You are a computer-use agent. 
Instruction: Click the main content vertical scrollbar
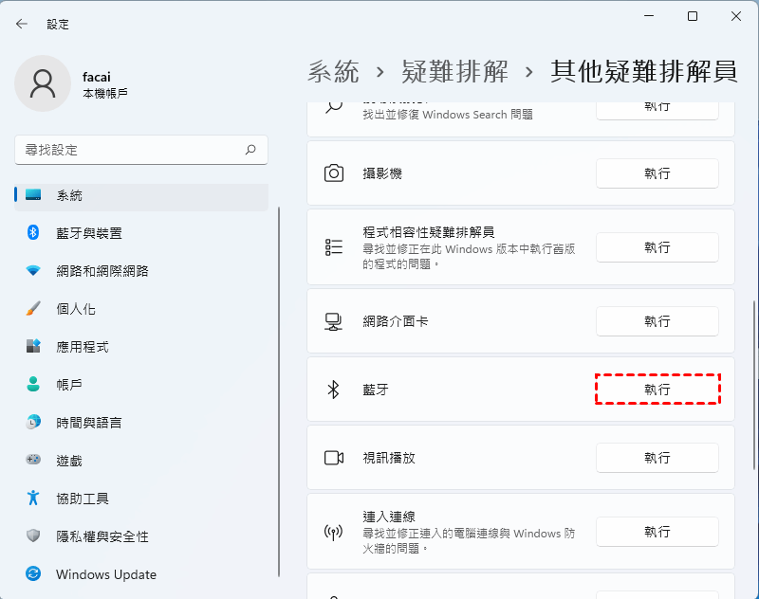click(754, 386)
